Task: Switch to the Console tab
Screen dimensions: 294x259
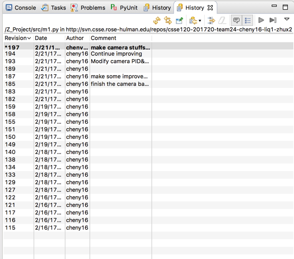Action: click(21, 8)
